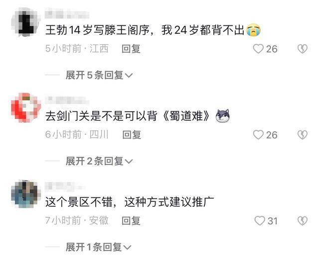Dislike the 这个景区不错 comment broken heart
Viewport: 319px width, 265px height.
[x=303, y=221]
